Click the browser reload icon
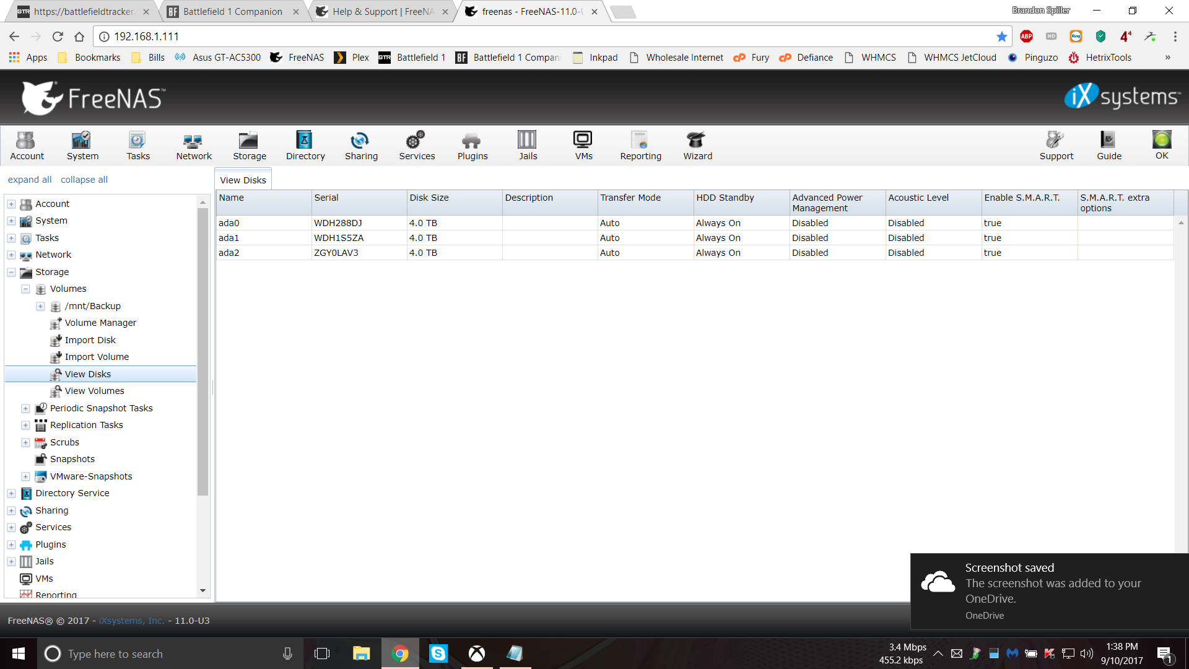 coord(58,37)
